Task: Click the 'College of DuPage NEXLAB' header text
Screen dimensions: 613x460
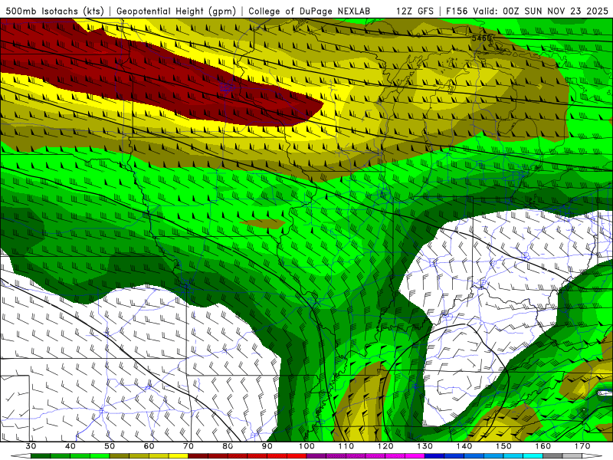Action: (x=310, y=11)
